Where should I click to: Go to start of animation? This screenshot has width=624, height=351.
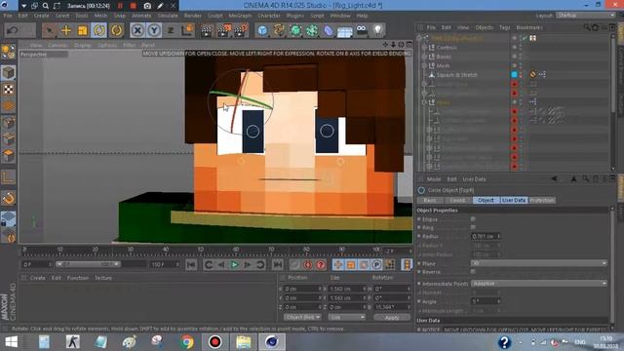(x=191, y=264)
